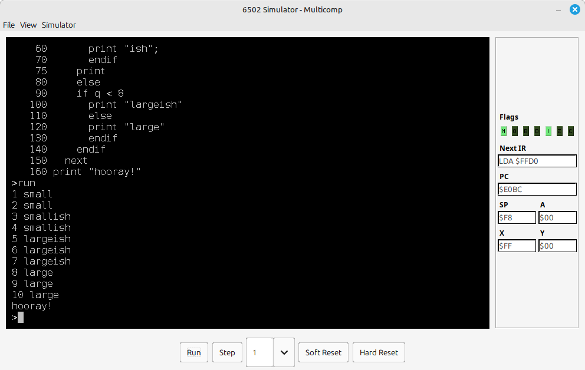
Task: Toggle the I (interrupt) flag indicator
Action: coord(548,131)
